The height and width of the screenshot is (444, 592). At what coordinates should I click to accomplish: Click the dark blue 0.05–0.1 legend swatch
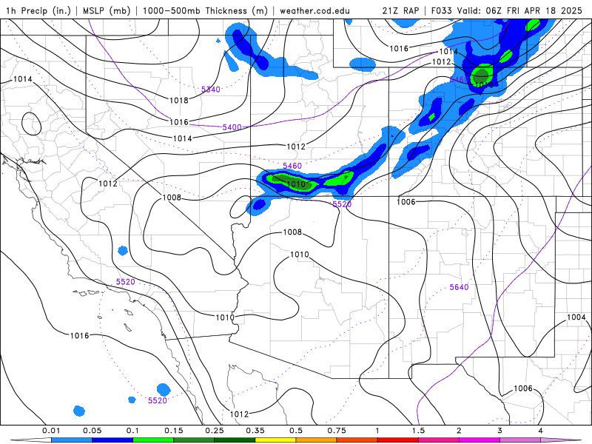112,440
